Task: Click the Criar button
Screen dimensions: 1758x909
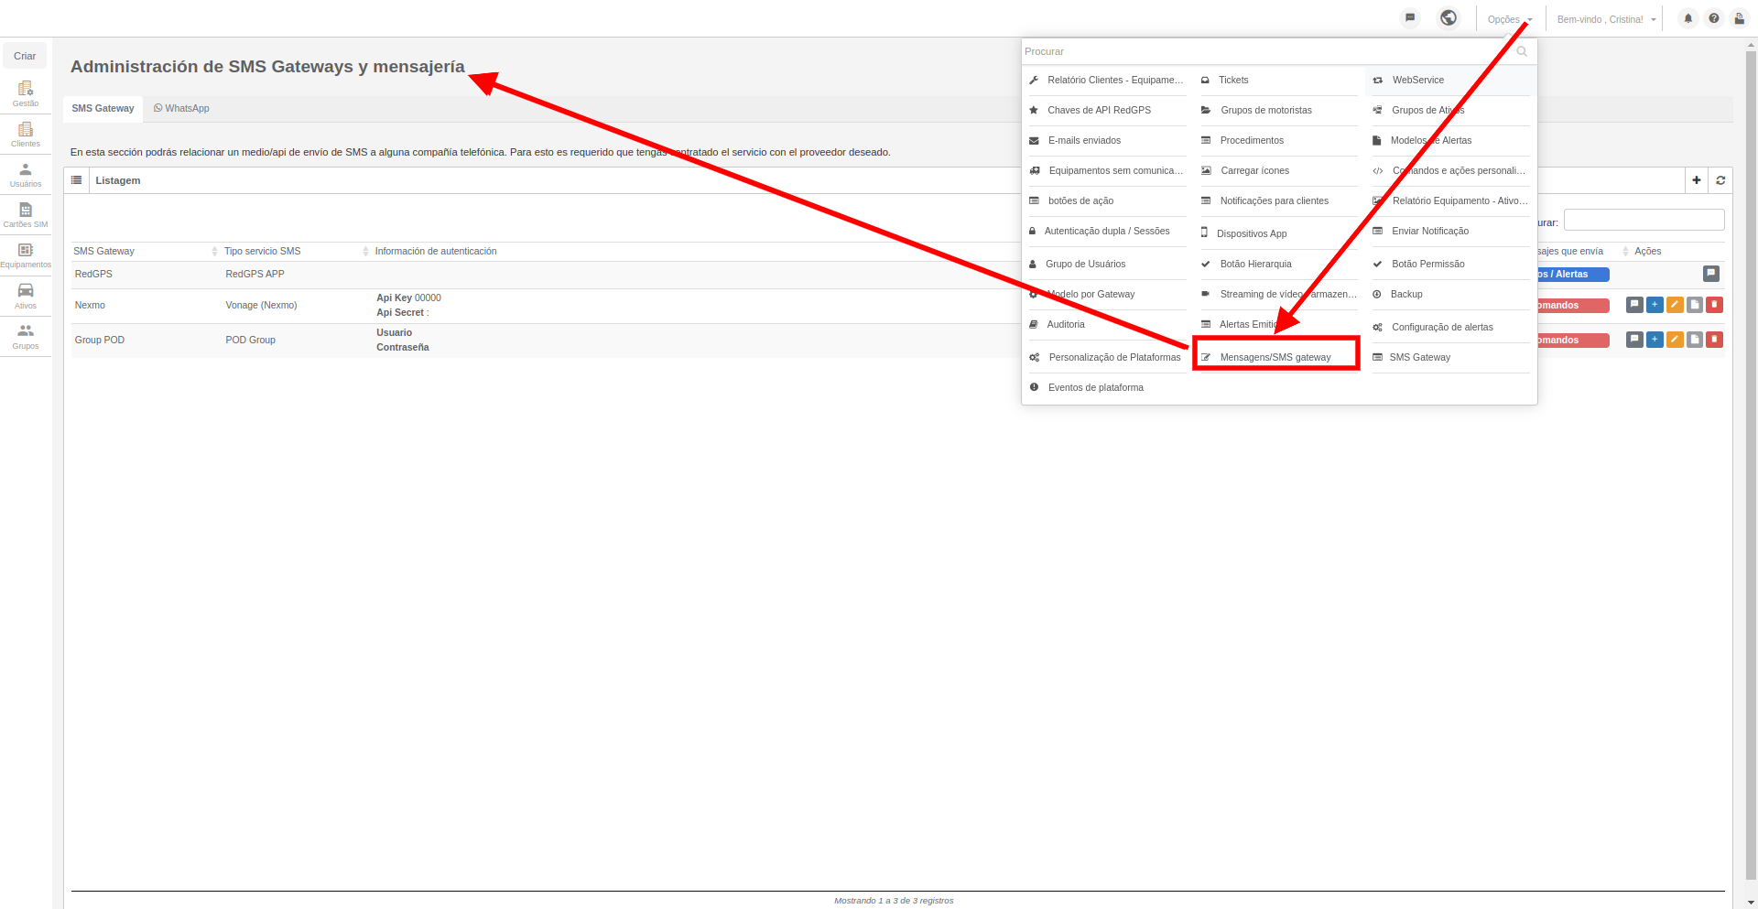Action: coord(25,56)
